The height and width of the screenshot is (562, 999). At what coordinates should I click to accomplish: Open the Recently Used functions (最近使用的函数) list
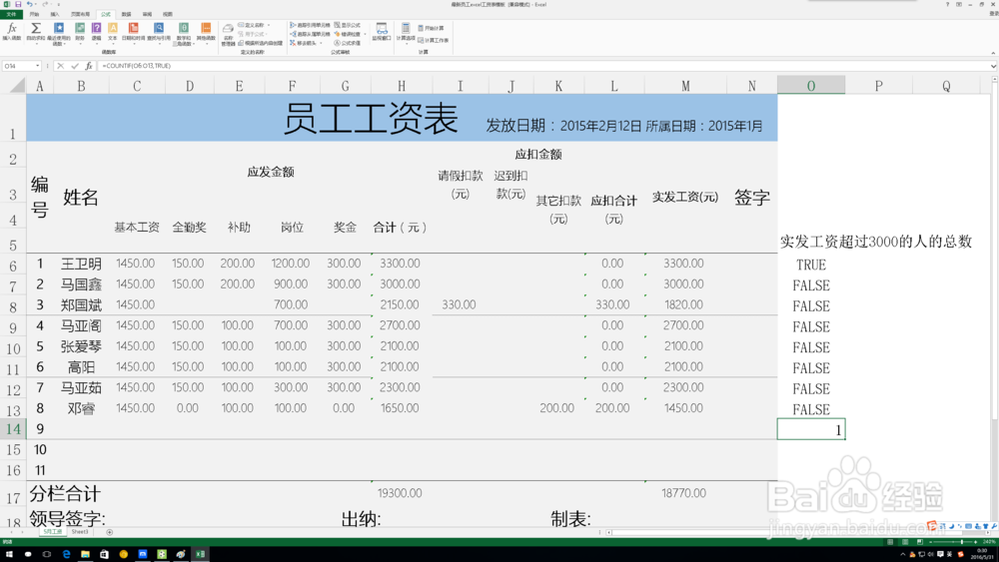pyautogui.click(x=59, y=33)
